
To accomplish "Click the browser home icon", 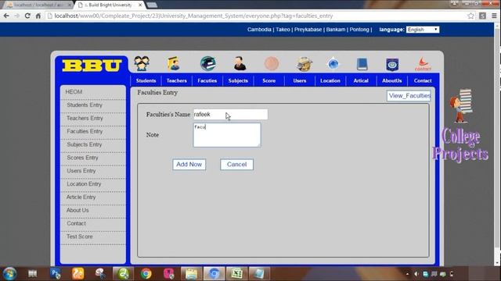I will (x=38, y=16).
